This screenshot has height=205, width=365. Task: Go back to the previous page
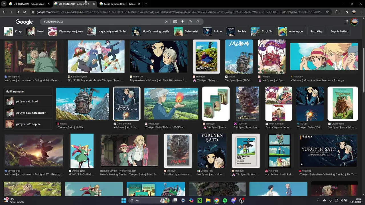(x=4, y=12)
